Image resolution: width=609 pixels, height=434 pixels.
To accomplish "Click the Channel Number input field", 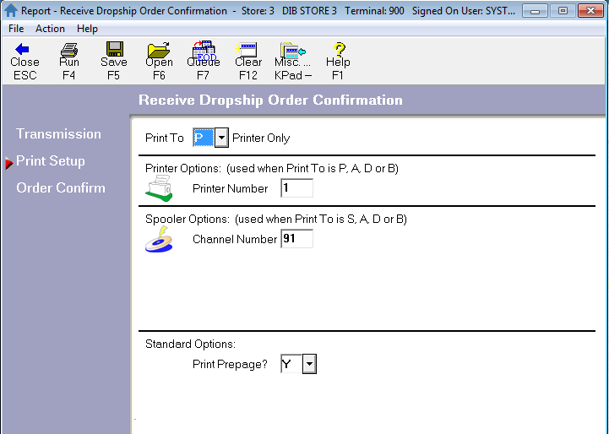I will pyautogui.click(x=296, y=238).
